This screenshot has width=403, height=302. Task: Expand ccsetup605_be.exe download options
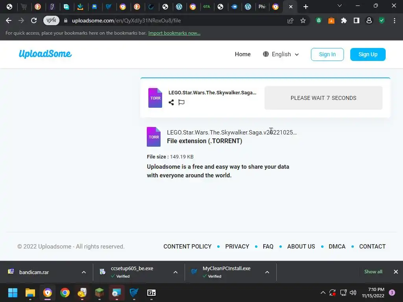[176, 272]
